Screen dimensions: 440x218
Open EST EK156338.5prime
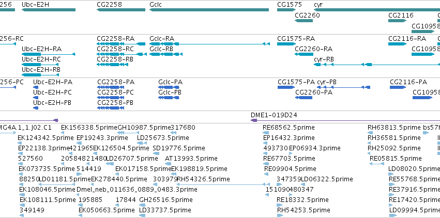pyautogui.click(x=64, y=133)
